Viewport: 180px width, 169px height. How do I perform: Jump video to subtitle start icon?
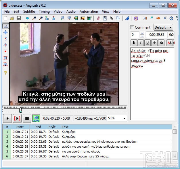click(x=47, y=18)
